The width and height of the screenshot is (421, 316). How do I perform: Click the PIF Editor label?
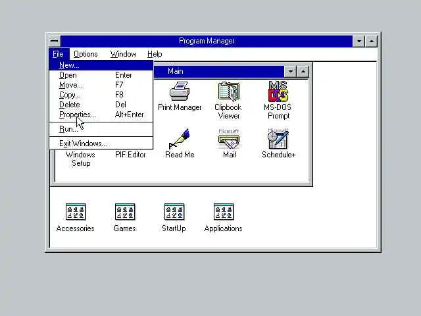(x=130, y=155)
